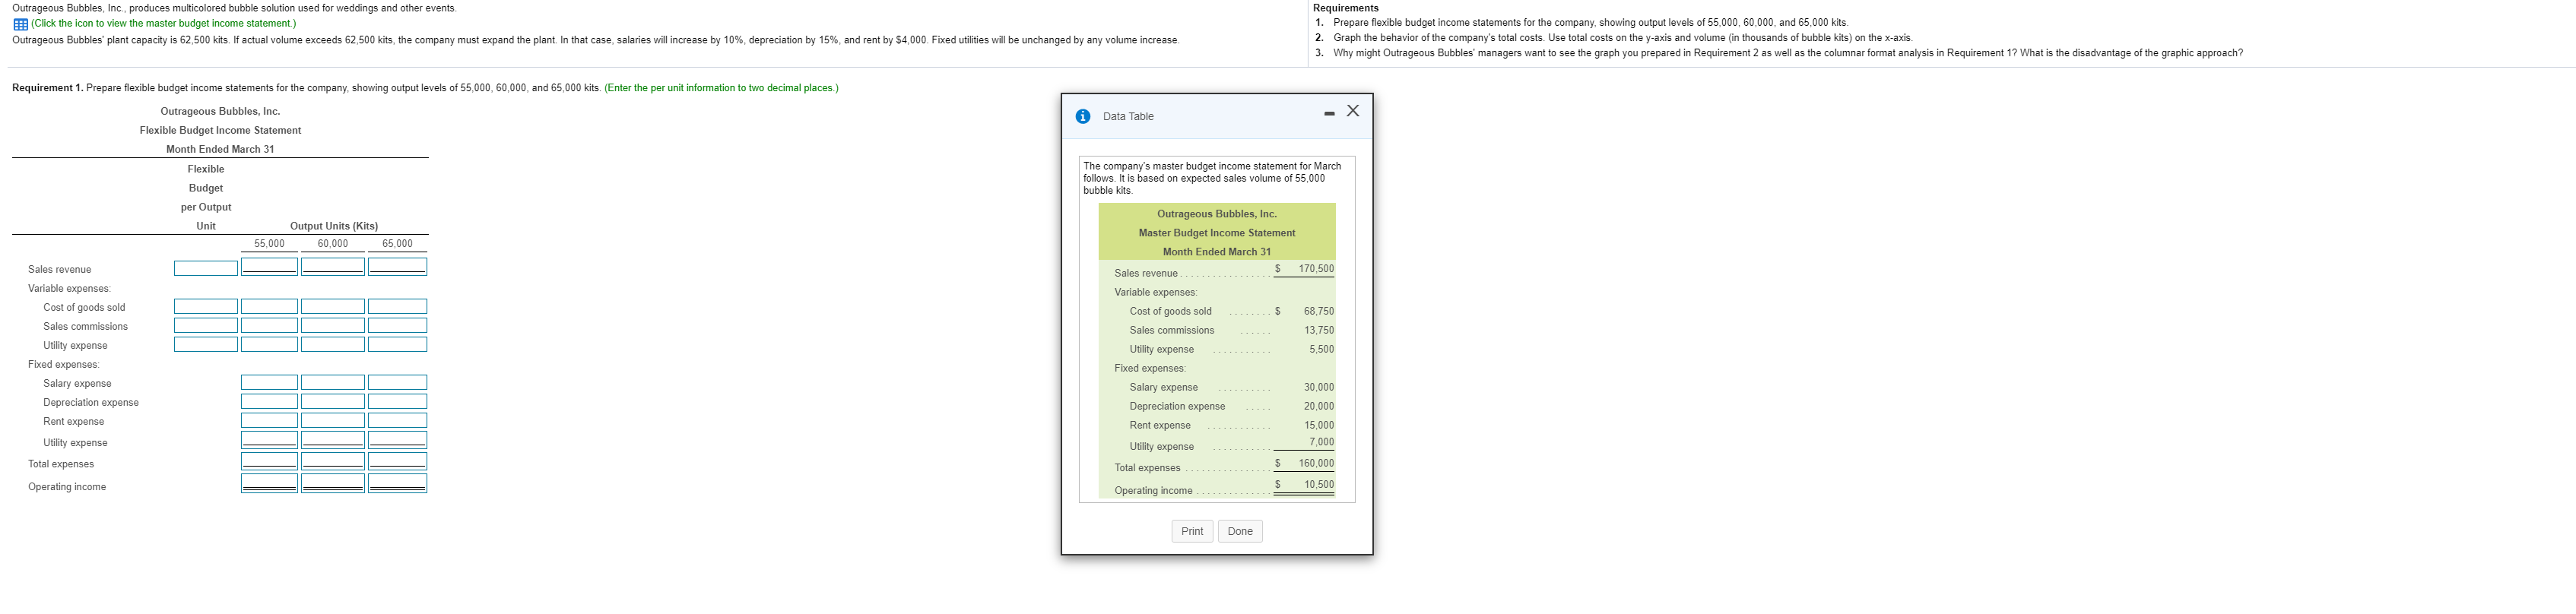Select fixed Utility expense 60,000 kits field
Image resolution: width=2576 pixels, height=614 pixels.
click(x=333, y=440)
